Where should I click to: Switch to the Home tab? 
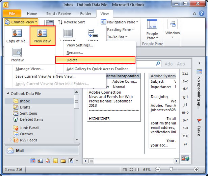(x=32, y=14)
